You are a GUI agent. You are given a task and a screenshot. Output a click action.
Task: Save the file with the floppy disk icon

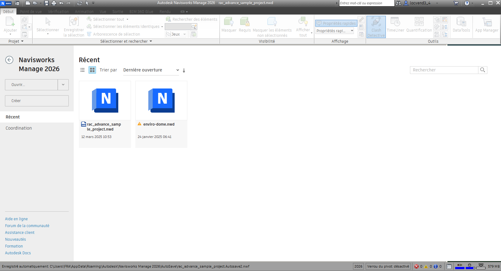click(x=46, y=3)
